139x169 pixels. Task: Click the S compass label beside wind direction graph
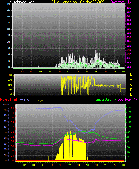point(131,85)
